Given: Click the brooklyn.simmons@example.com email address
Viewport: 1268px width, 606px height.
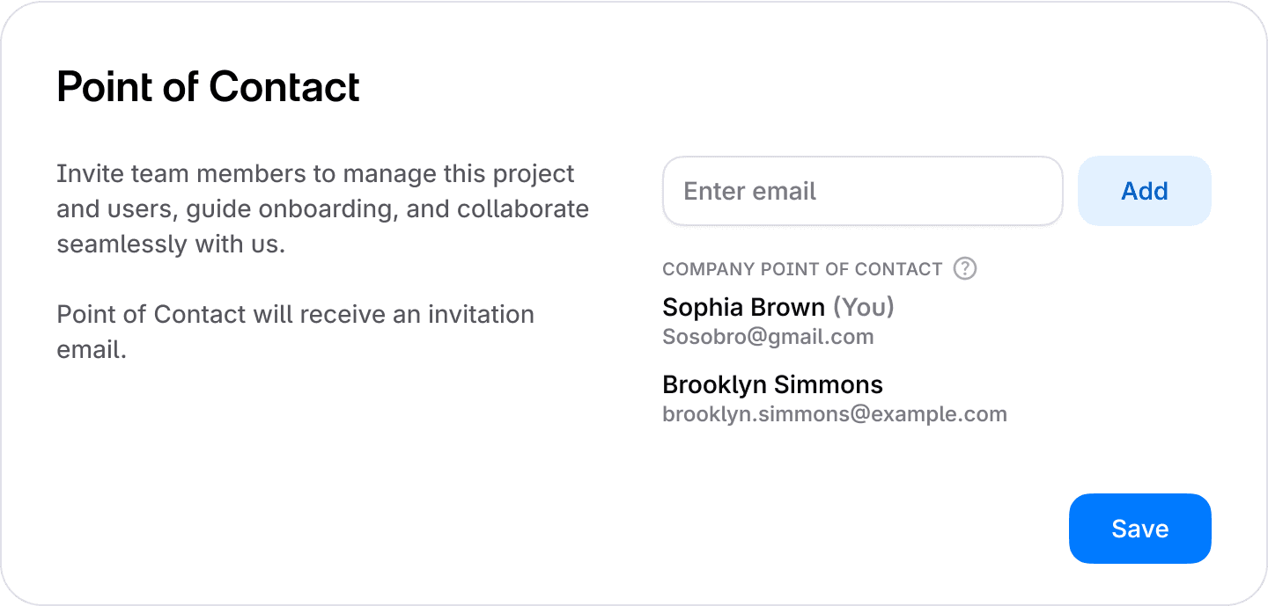Looking at the screenshot, I should coord(834,414).
